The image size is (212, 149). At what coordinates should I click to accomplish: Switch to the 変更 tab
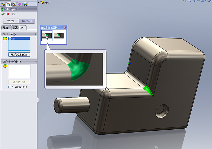coord(15,28)
